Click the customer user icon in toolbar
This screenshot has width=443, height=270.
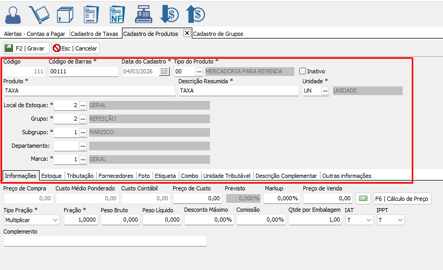tap(13, 14)
